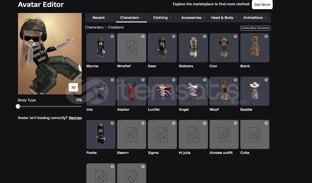Open settings gear on Rawrrr character

pyautogui.click(x=143, y=123)
